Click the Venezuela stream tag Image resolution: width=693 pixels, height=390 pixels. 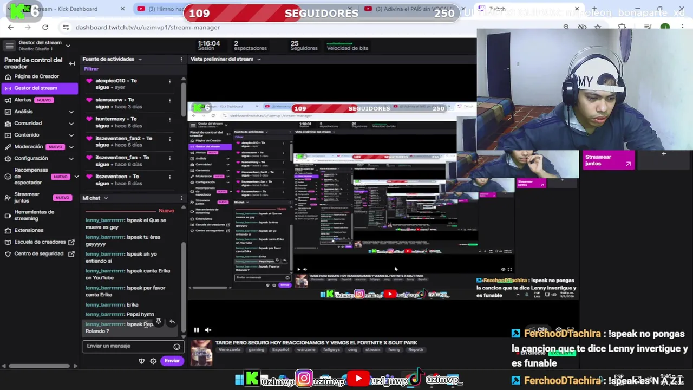(x=229, y=350)
